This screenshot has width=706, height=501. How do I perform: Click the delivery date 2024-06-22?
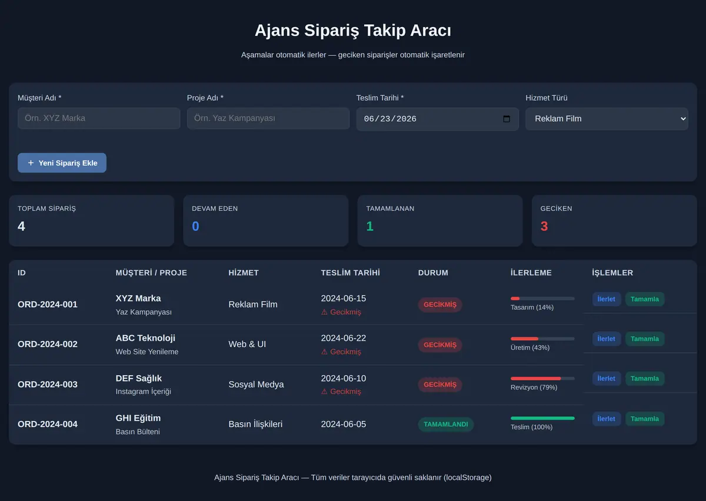pos(344,338)
